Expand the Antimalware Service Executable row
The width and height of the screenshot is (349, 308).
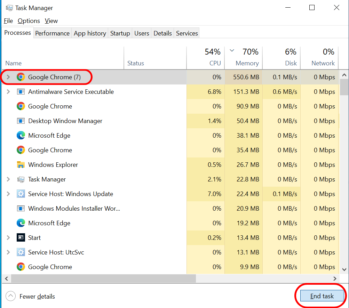pyautogui.click(x=8, y=92)
